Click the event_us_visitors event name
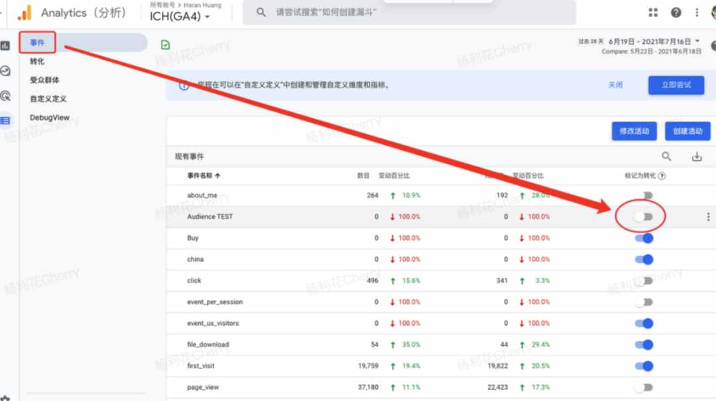The height and width of the screenshot is (401, 716). click(x=213, y=323)
